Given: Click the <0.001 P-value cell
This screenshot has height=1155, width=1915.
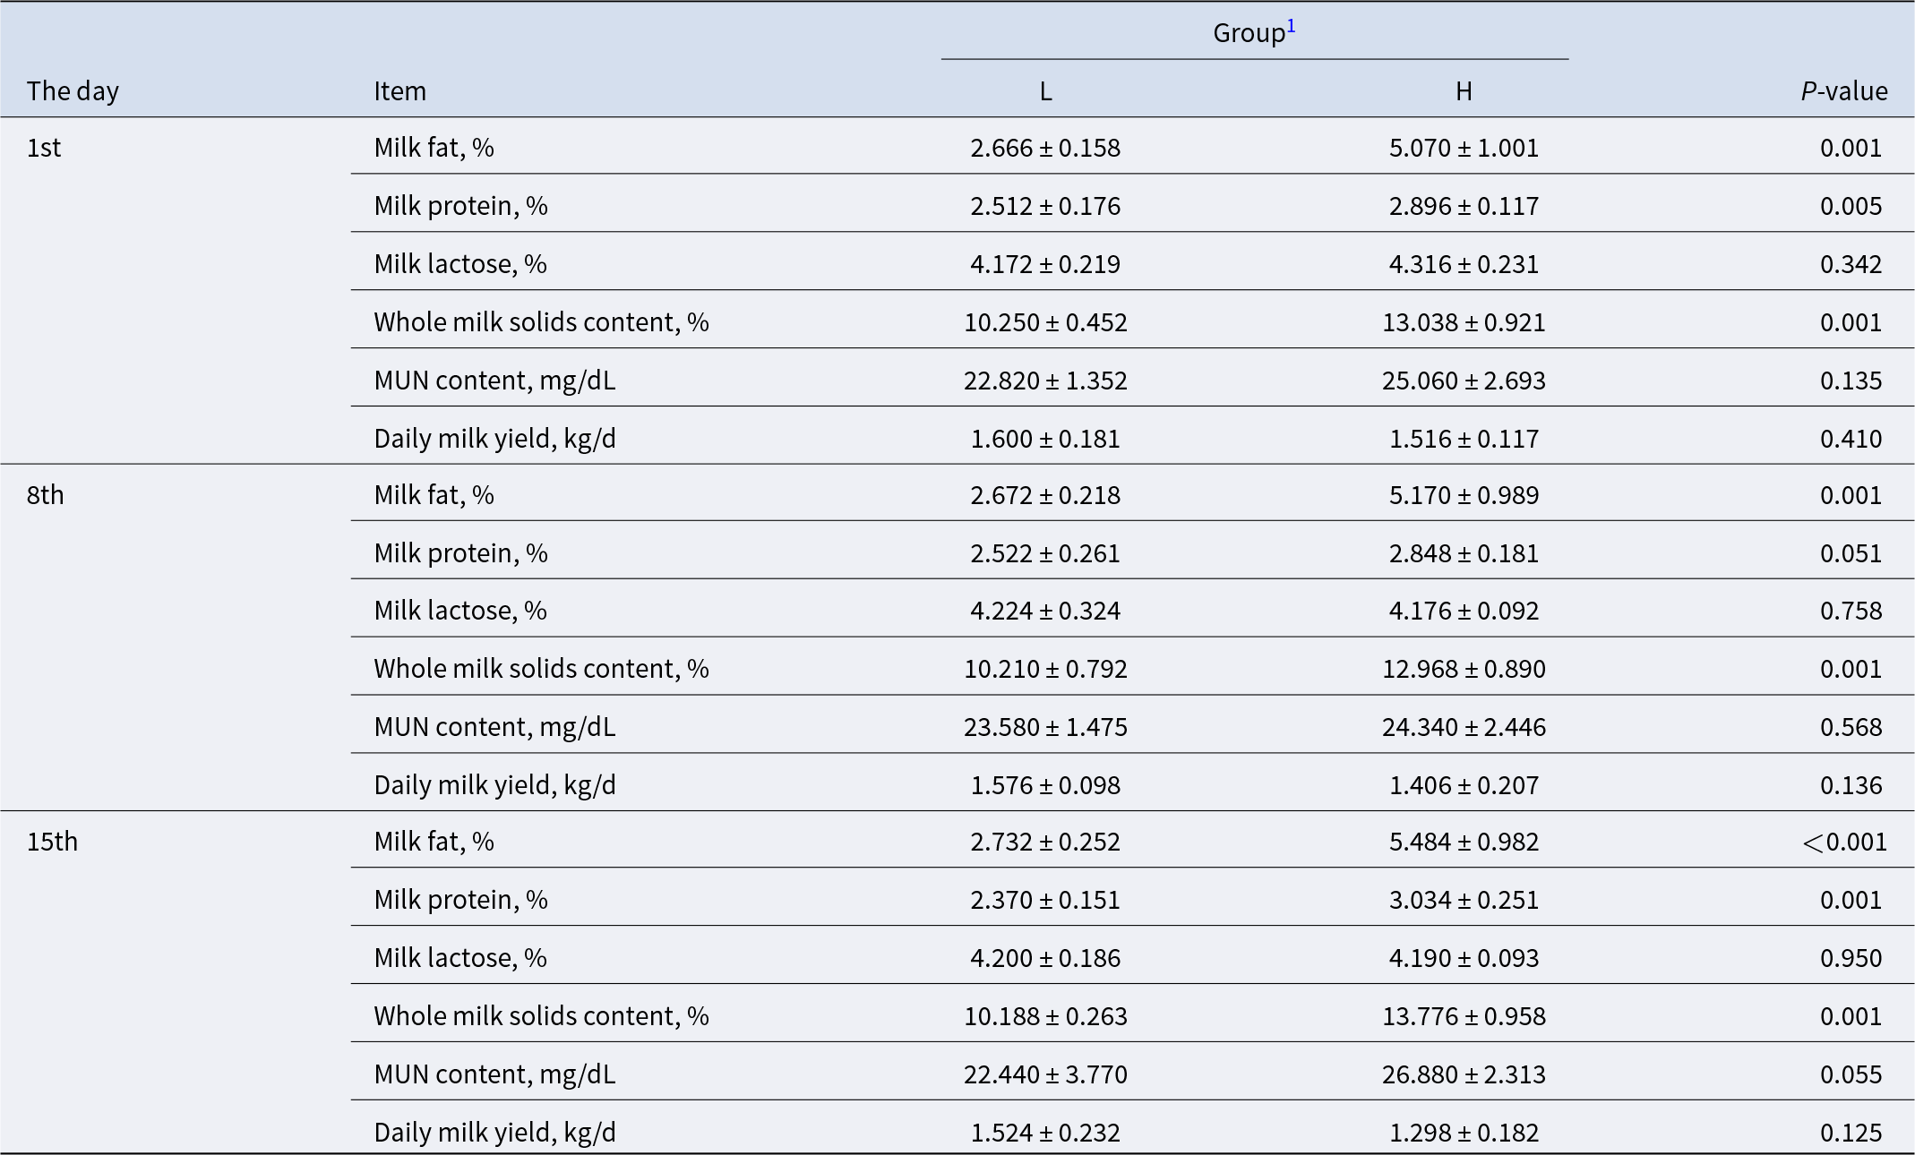Looking at the screenshot, I should (1844, 841).
